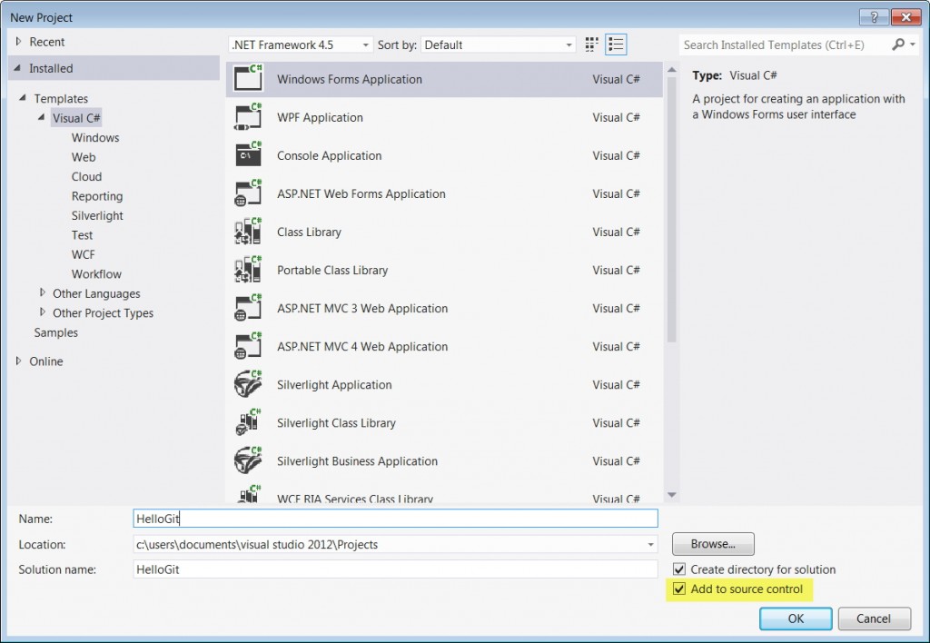Select the Silverlight Class Library name
The height and width of the screenshot is (643, 930).
[x=336, y=423]
